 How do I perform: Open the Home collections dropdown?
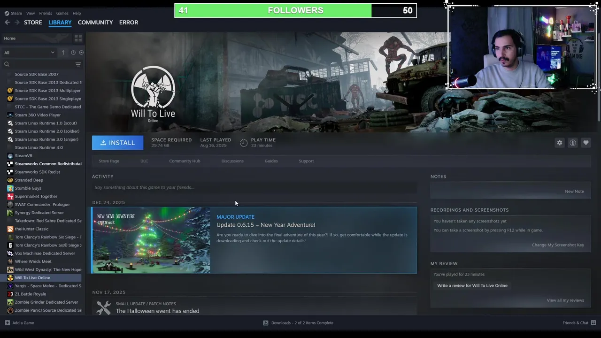36,38
